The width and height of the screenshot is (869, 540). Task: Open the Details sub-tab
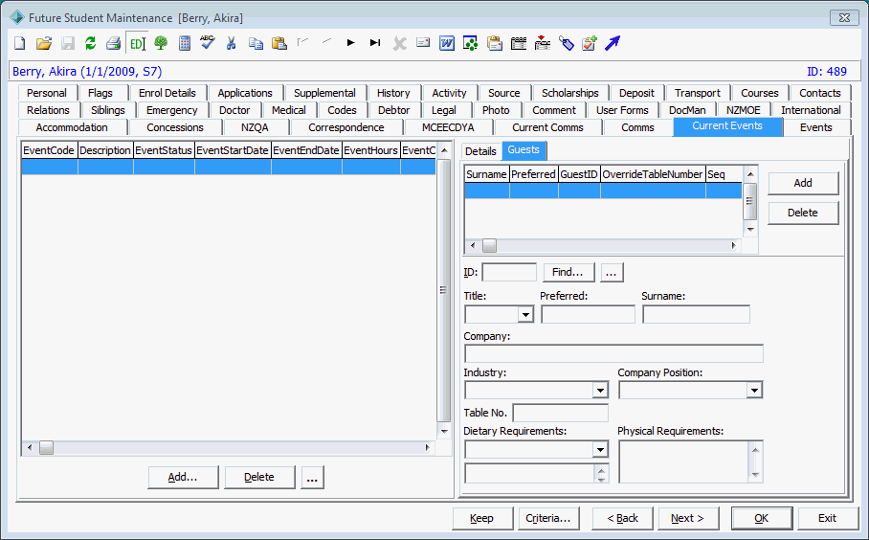[480, 151]
